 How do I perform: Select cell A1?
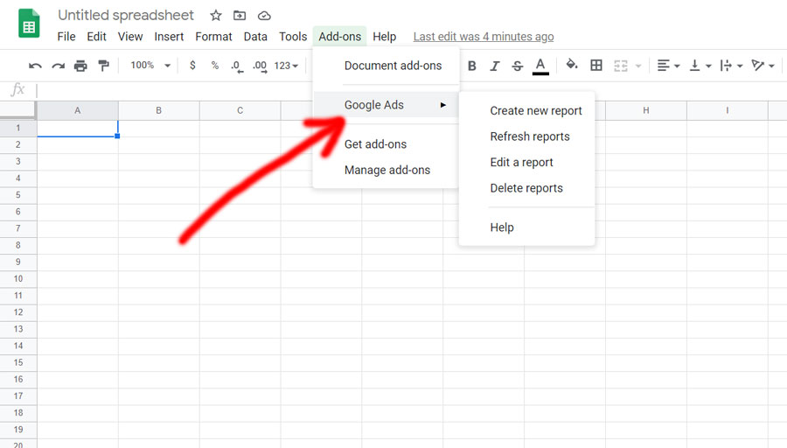(x=78, y=128)
